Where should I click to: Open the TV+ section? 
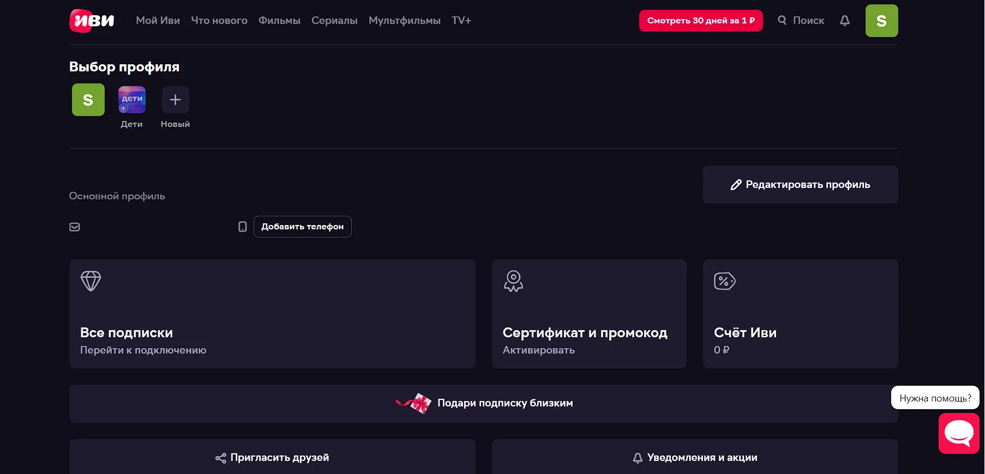point(461,20)
